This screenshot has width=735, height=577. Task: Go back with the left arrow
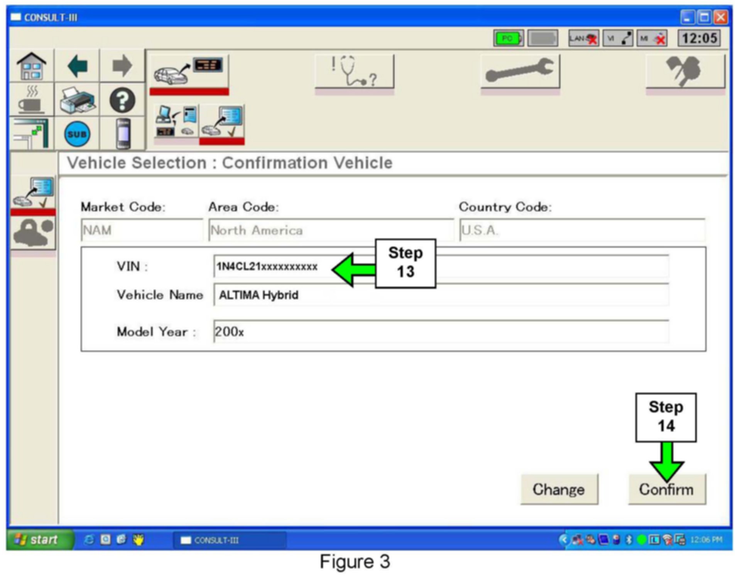77,66
